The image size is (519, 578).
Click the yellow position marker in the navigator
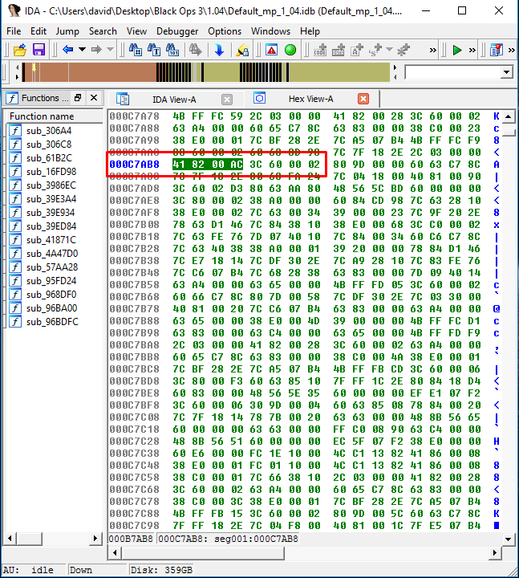point(34,67)
